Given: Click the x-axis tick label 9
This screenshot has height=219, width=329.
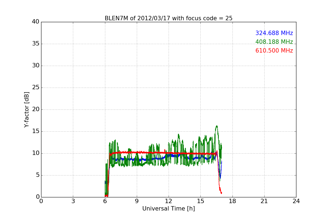Looking at the screenshot, I should pos(137,201).
